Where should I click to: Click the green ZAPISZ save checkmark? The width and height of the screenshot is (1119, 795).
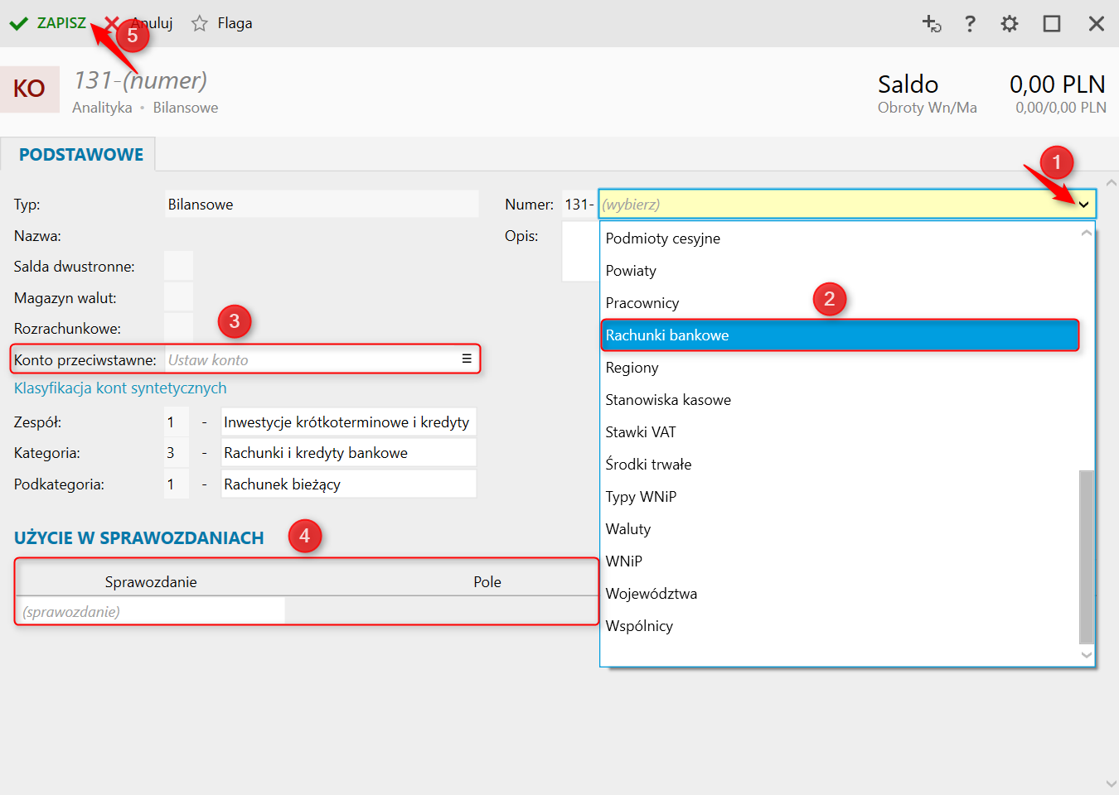19,23
